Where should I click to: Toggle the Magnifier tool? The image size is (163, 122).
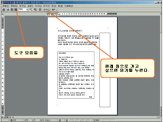point(8,10)
